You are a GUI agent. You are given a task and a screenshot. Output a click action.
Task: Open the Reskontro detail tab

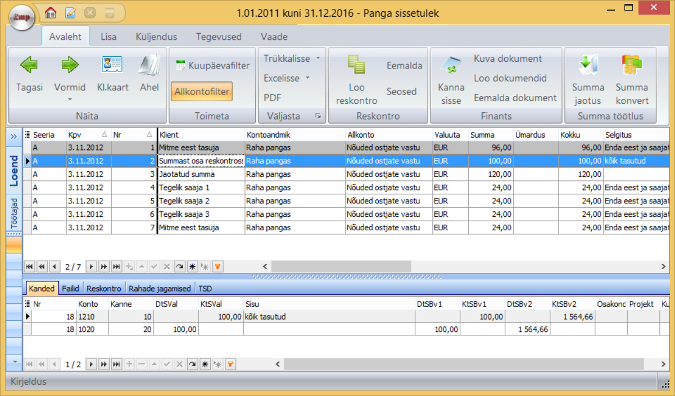point(104,289)
